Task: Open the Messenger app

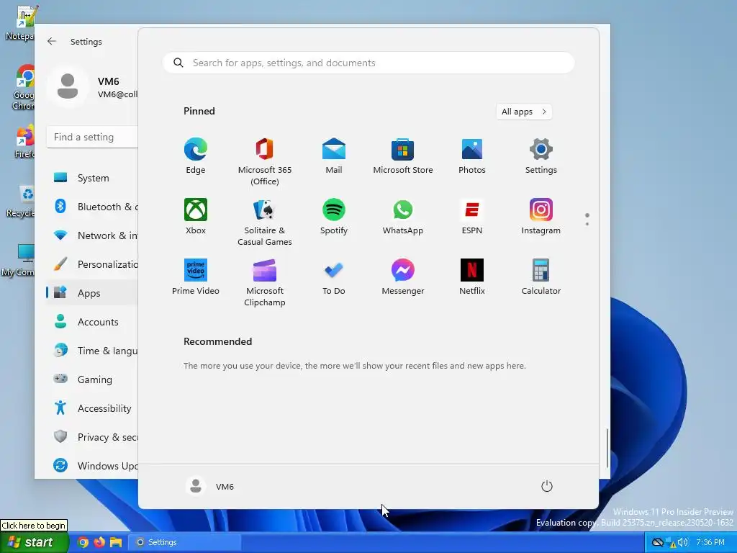Action: [403, 277]
